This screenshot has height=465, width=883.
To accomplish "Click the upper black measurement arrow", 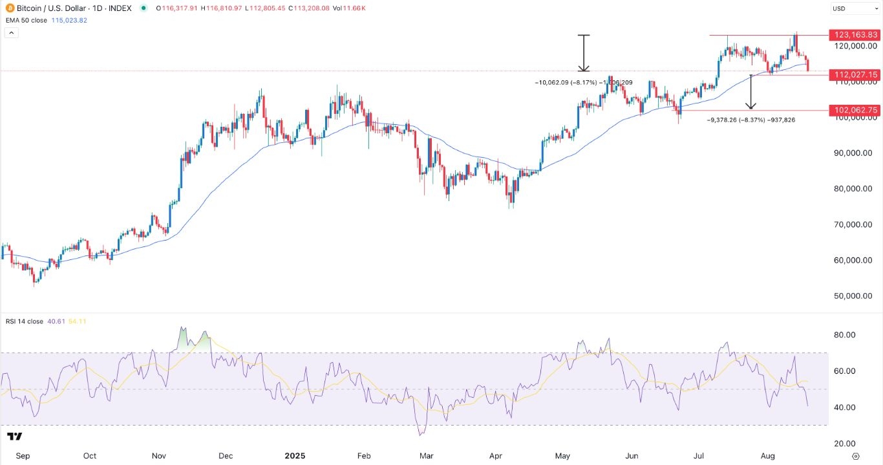I will [584, 53].
